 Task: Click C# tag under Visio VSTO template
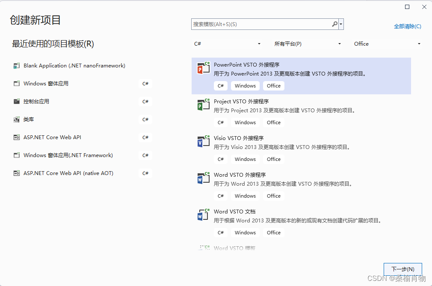click(220, 159)
